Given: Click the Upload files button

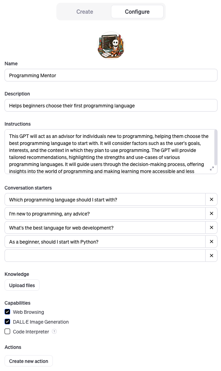Looking at the screenshot, I should point(22,285).
